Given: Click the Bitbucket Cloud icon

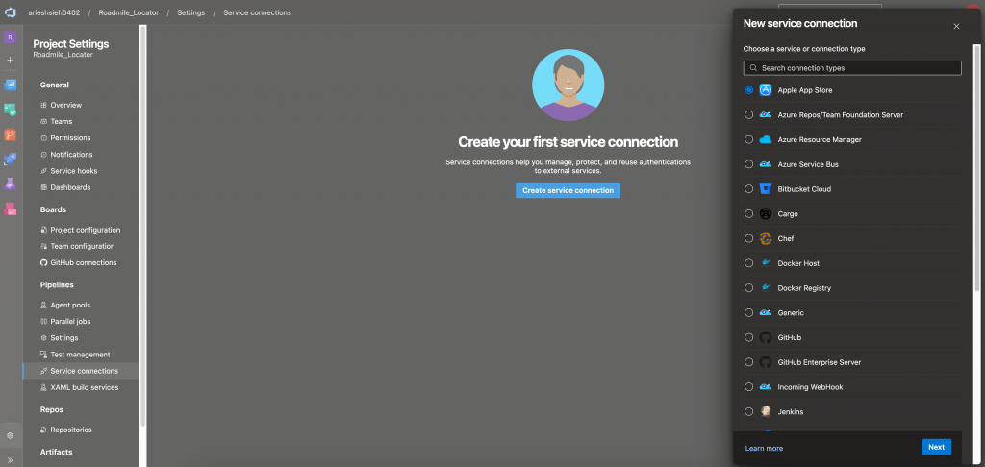Looking at the screenshot, I should (x=765, y=189).
